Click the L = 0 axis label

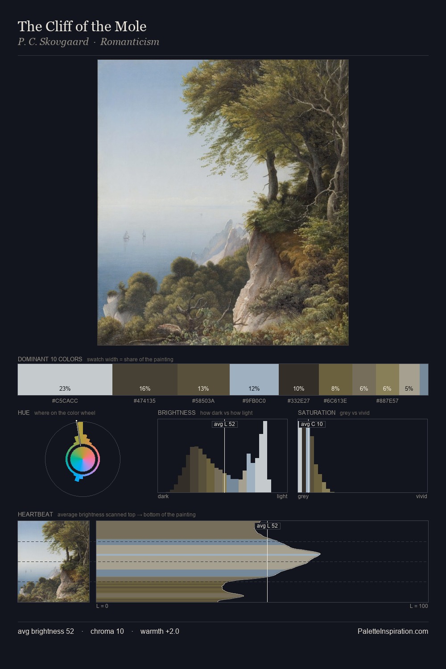pyautogui.click(x=102, y=606)
